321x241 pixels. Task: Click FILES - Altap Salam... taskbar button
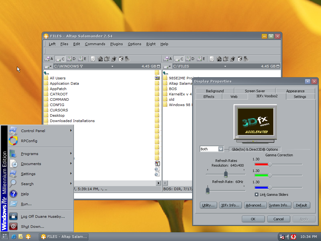[x=64, y=237]
